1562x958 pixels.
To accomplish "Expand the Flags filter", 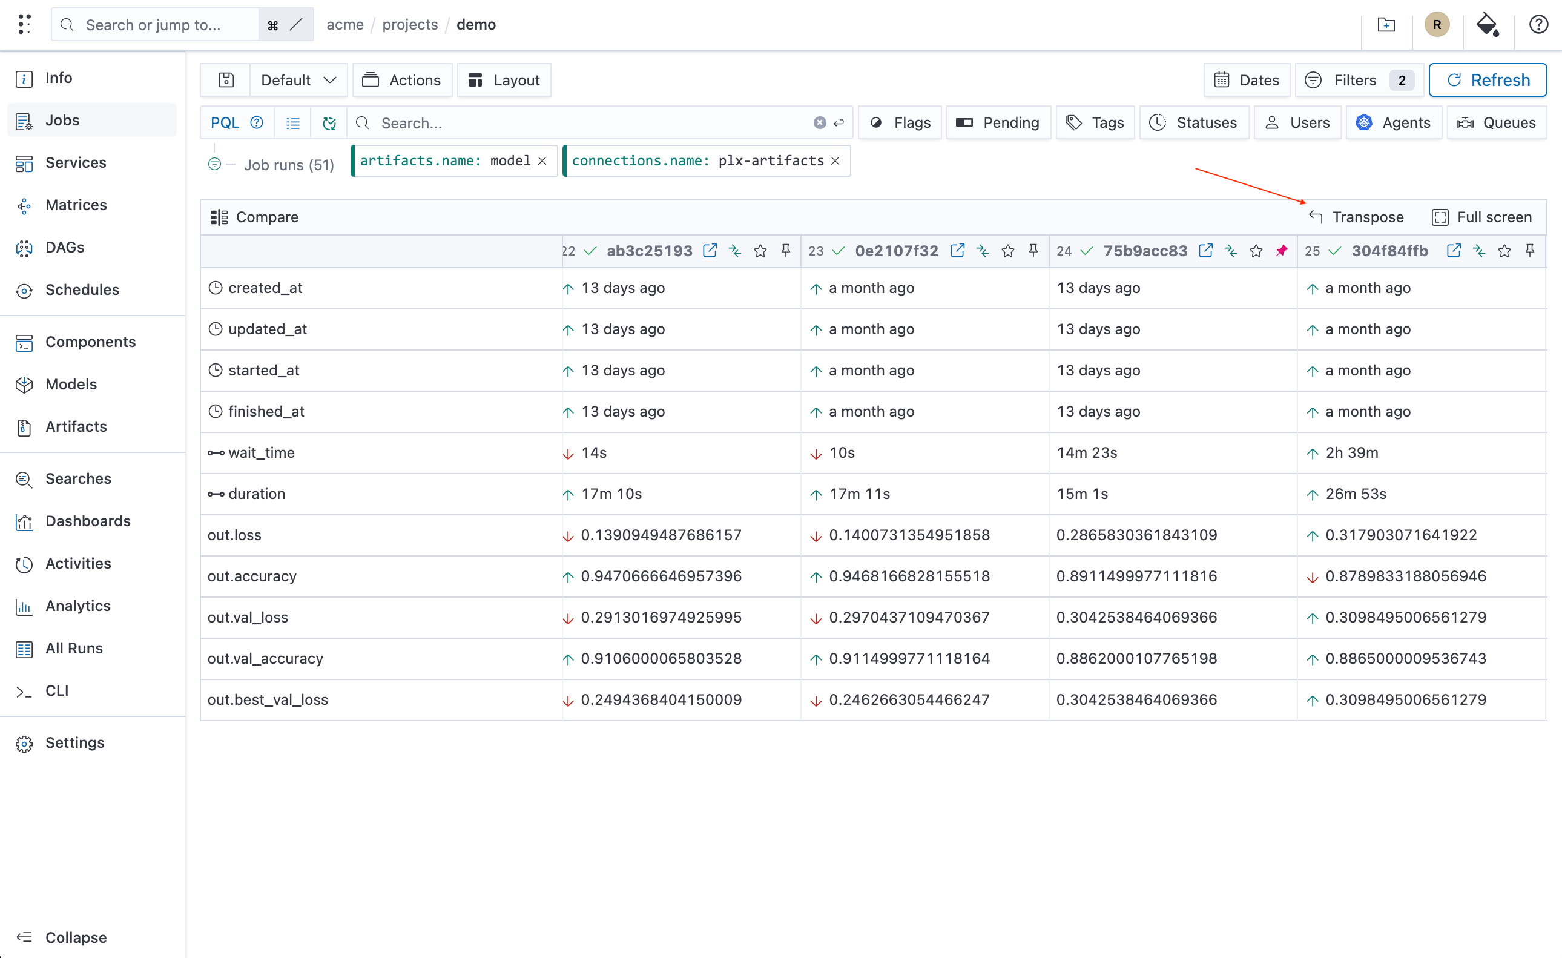I will pyautogui.click(x=900, y=123).
